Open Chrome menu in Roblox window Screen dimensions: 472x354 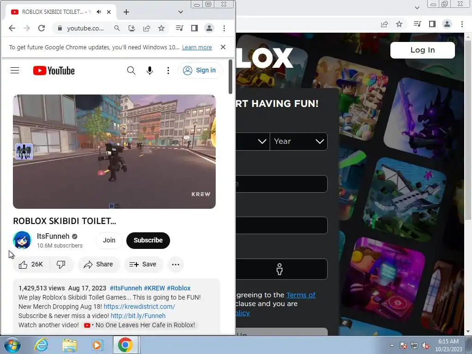tap(462, 24)
